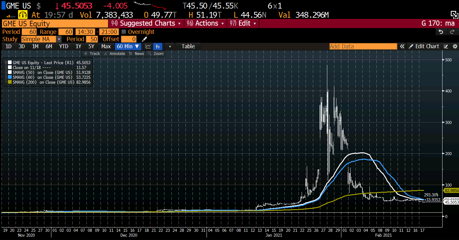
Task: Click the Offset 0 field
Action: 129,39
